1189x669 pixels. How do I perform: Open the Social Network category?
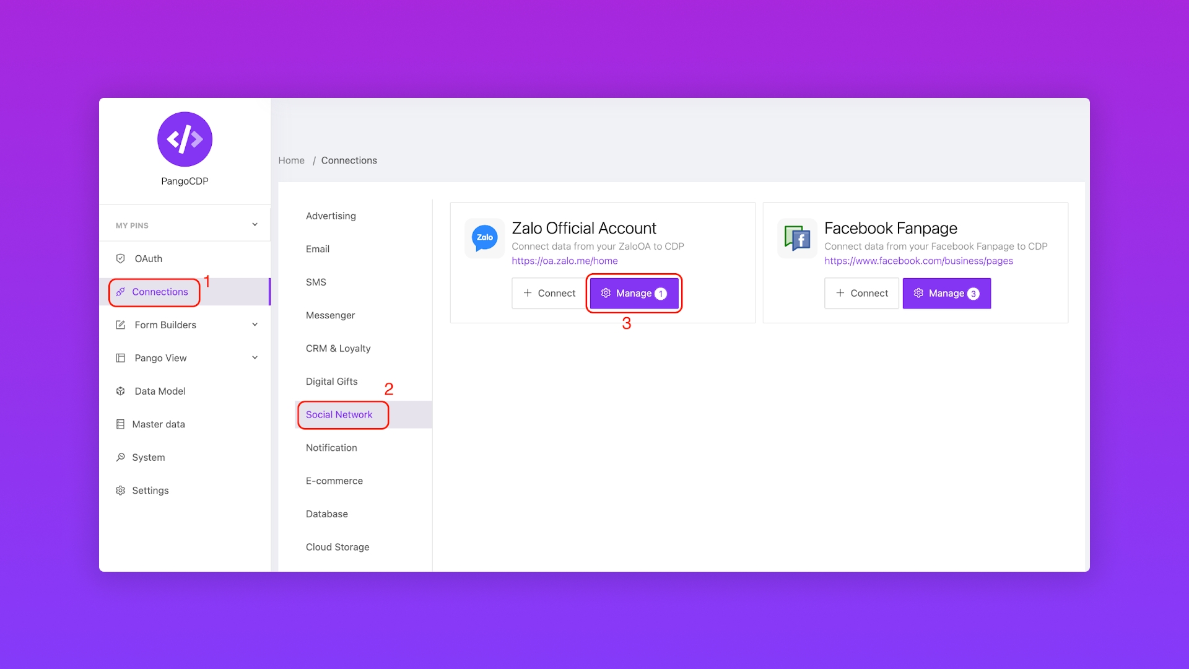point(339,414)
